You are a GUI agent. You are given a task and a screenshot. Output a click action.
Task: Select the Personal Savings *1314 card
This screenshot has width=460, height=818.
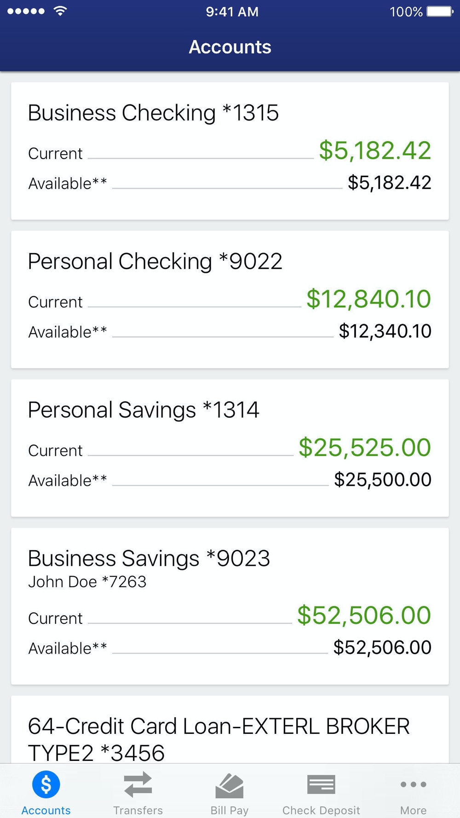pos(230,448)
